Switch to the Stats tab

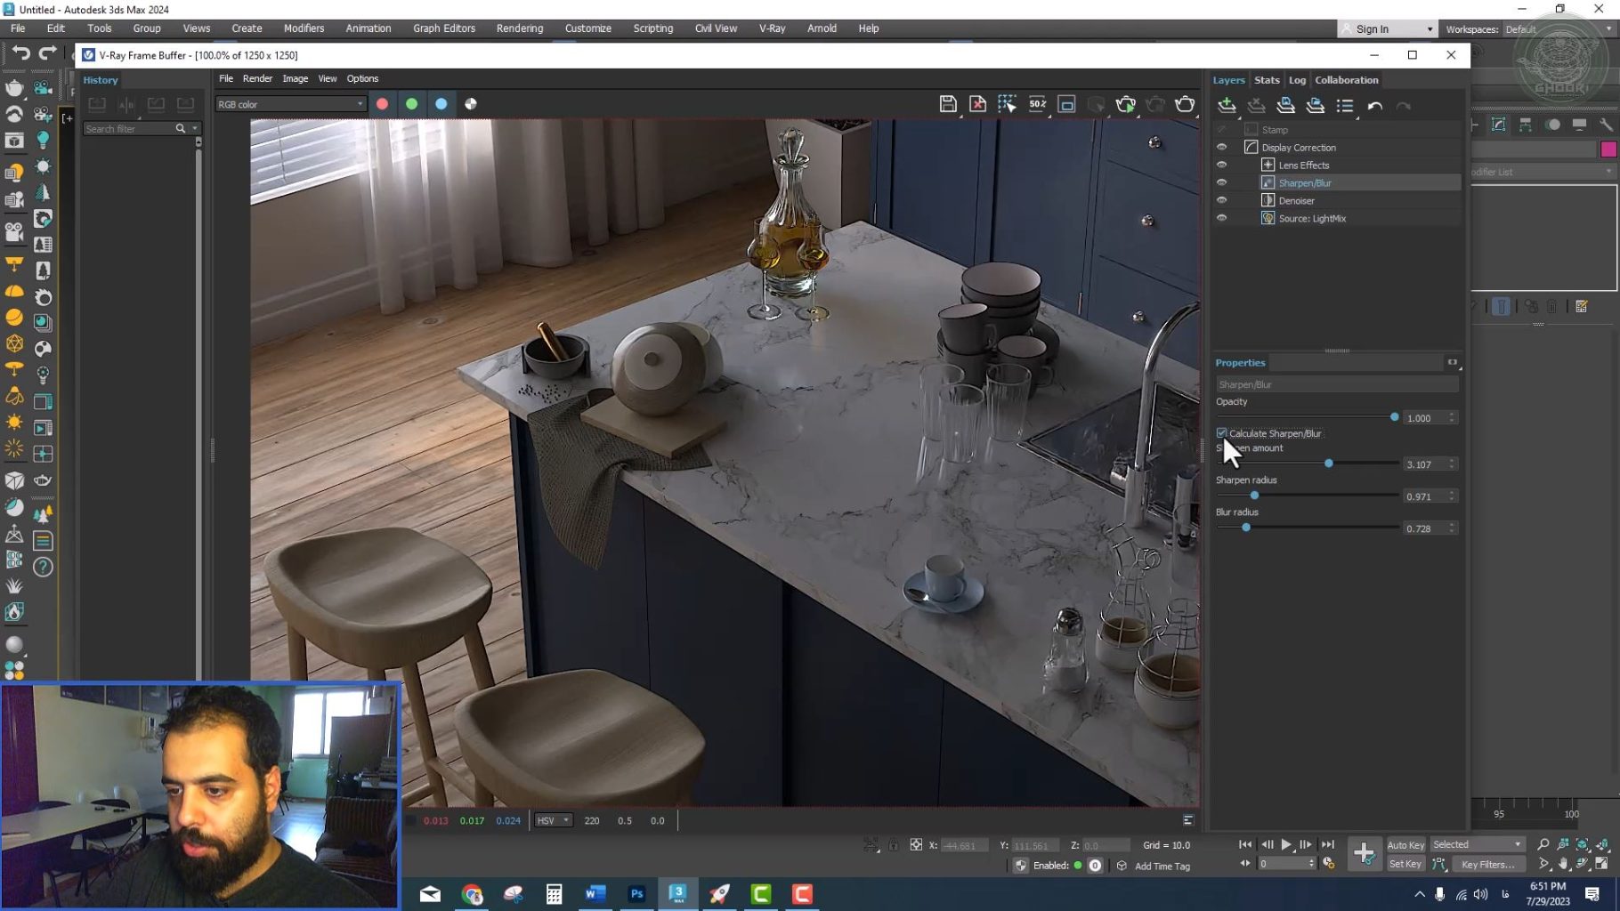1267,80
